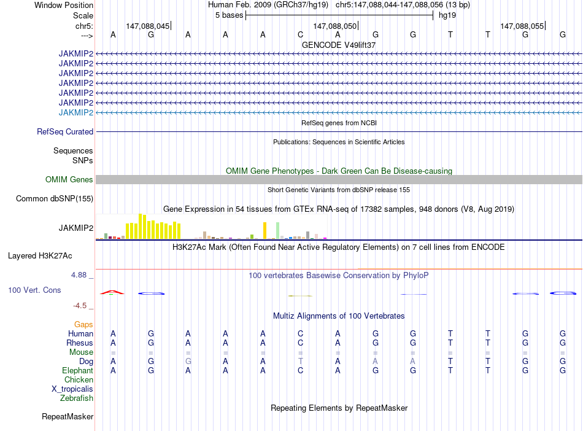Open the H3K27Ac Mark ENCODE track title
The image size is (583, 431).
[339, 247]
